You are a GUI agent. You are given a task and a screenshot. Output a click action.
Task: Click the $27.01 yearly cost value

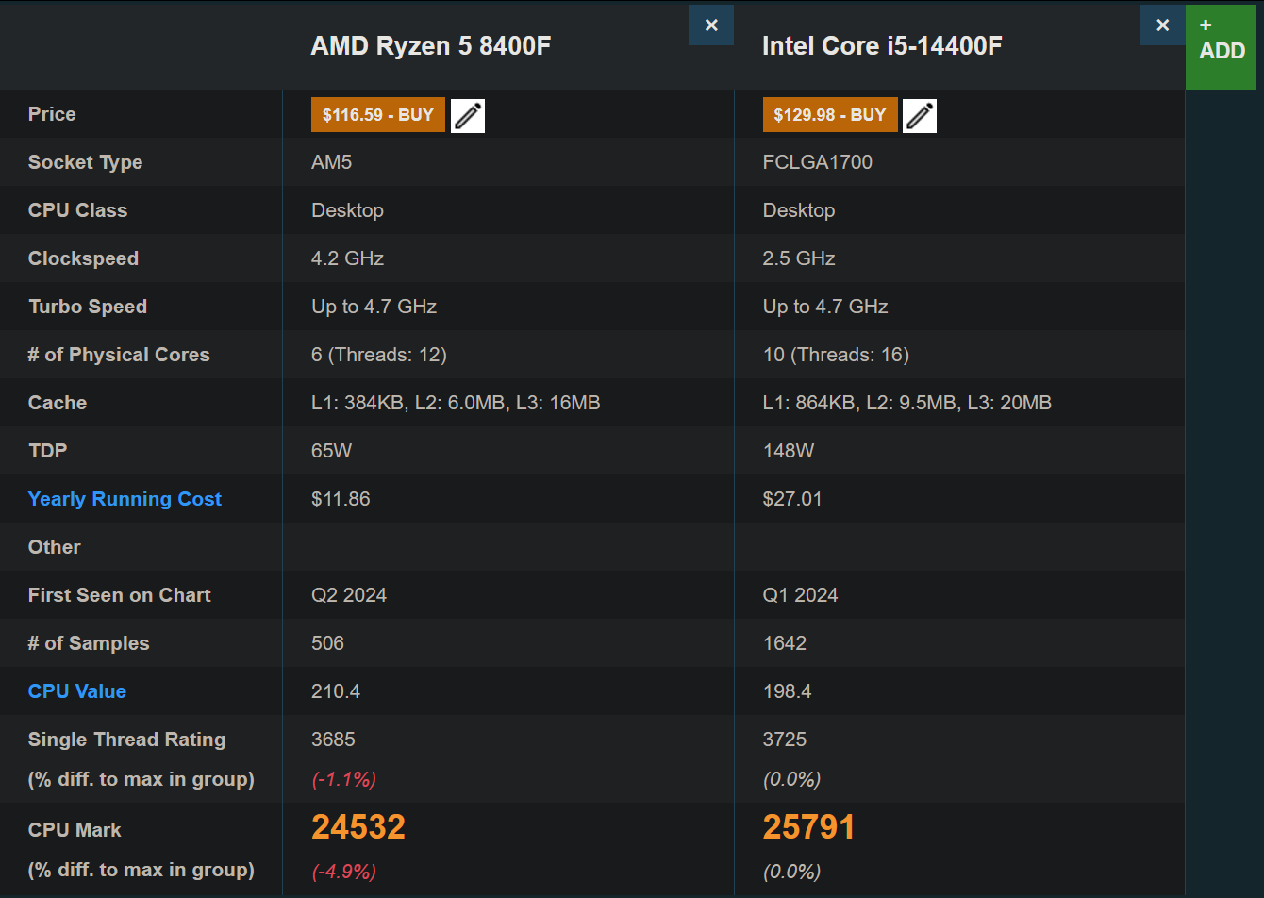pos(792,499)
